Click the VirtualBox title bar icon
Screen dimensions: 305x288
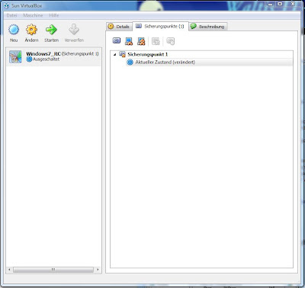7,5
